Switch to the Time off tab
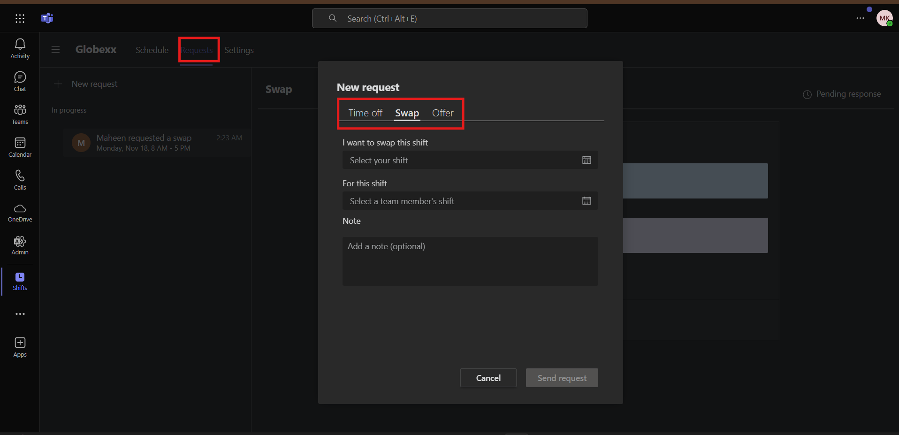This screenshot has height=435, width=899. (x=365, y=113)
